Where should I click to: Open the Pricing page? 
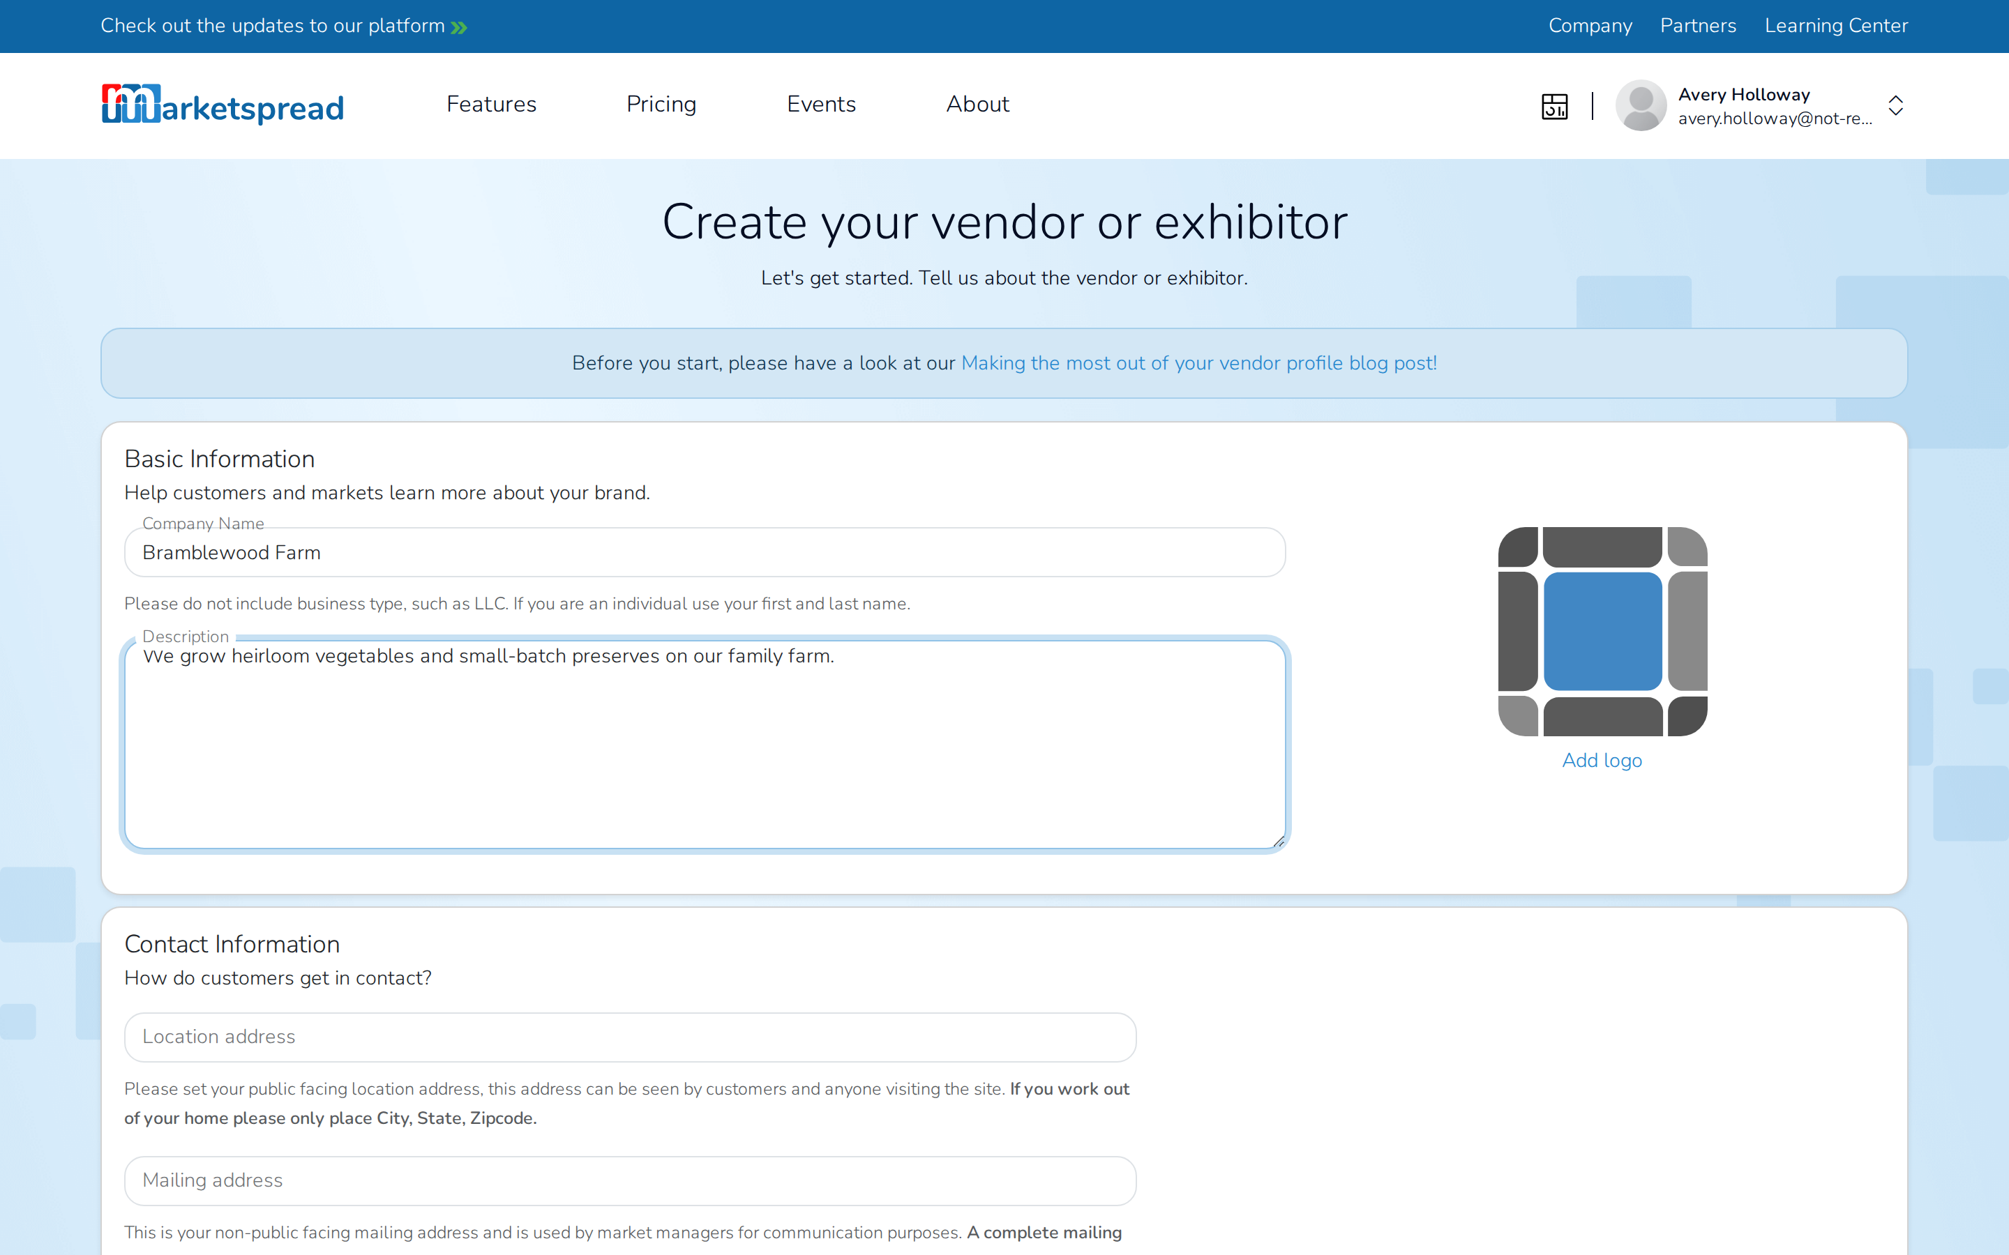661,105
